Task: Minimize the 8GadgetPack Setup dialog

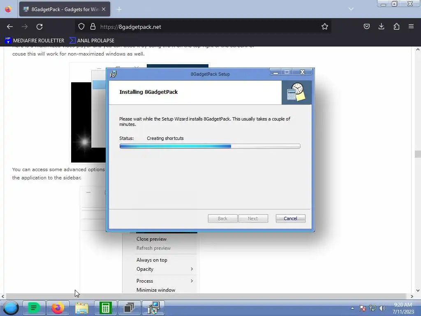Action: (x=275, y=72)
